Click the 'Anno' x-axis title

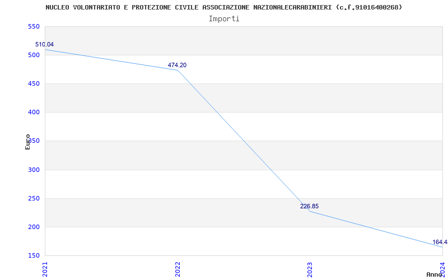(435, 274)
